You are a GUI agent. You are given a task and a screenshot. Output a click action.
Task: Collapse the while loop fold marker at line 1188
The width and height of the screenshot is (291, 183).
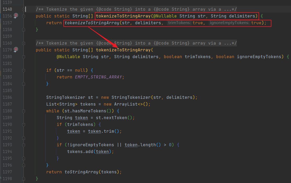click(24, 111)
